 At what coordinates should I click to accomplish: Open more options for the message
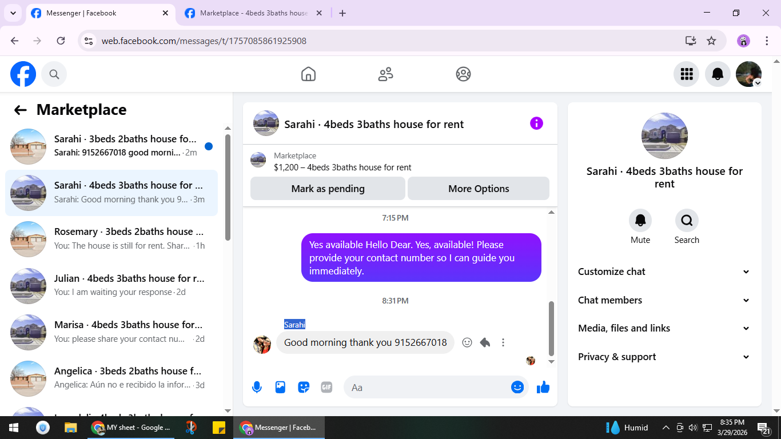pyautogui.click(x=503, y=342)
